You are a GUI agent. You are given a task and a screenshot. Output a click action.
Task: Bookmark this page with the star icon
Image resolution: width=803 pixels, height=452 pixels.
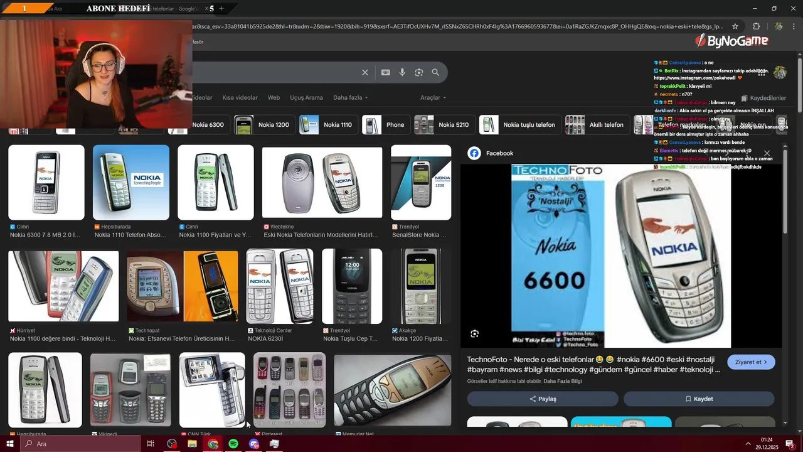(x=735, y=26)
